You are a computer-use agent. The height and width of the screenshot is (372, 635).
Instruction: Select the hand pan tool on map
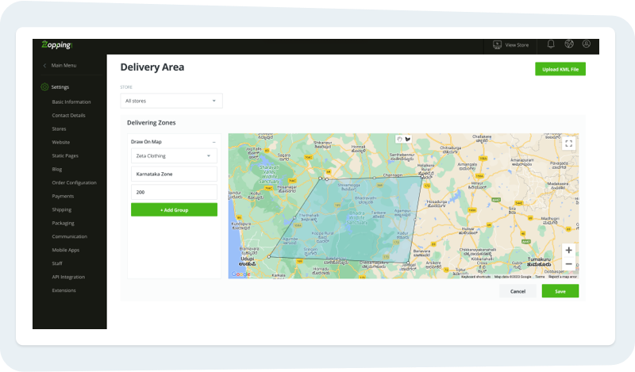click(399, 140)
